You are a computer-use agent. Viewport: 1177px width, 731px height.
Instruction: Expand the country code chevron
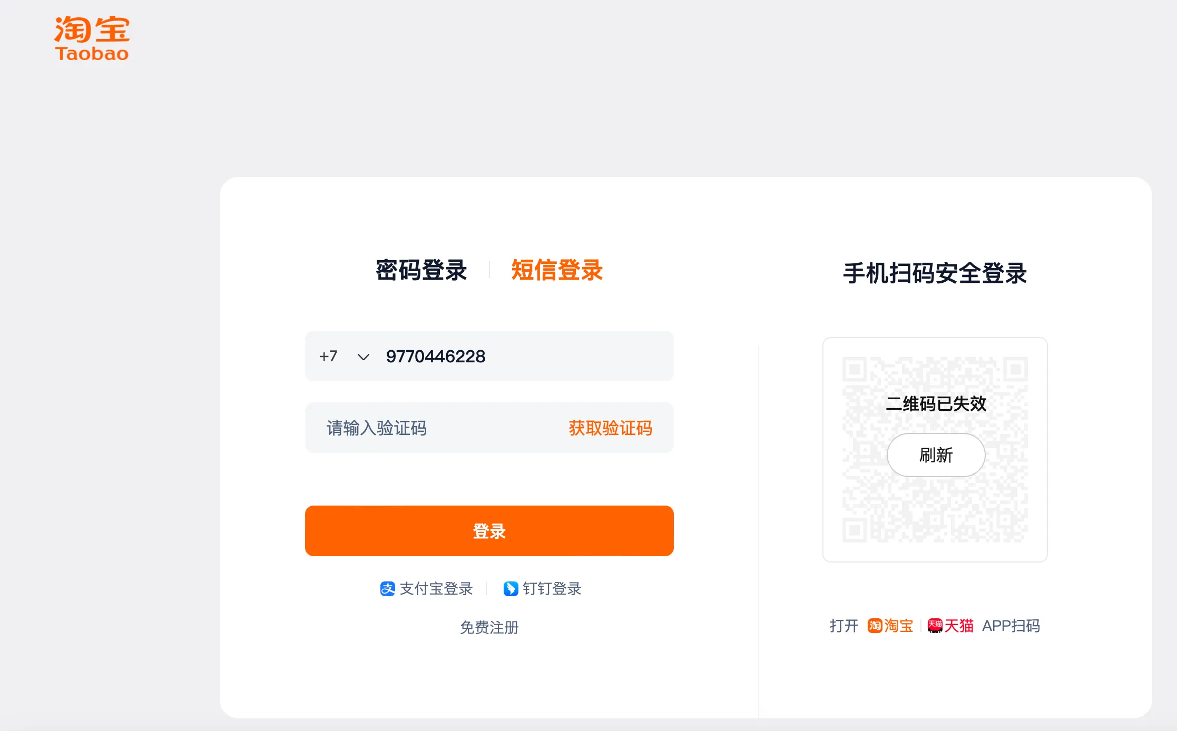(363, 357)
